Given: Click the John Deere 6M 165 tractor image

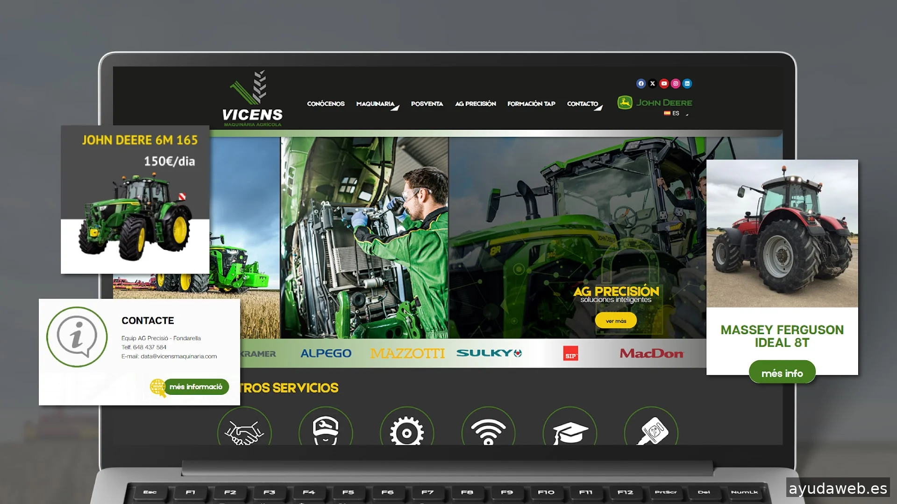Looking at the screenshot, I should pyautogui.click(x=135, y=217).
